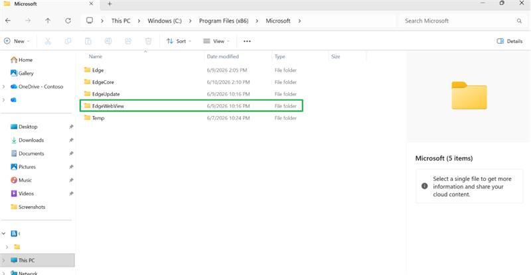Viewport: 531px width, 275px height.
Task: Open the Sort options dropdown
Action: [x=179, y=41]
